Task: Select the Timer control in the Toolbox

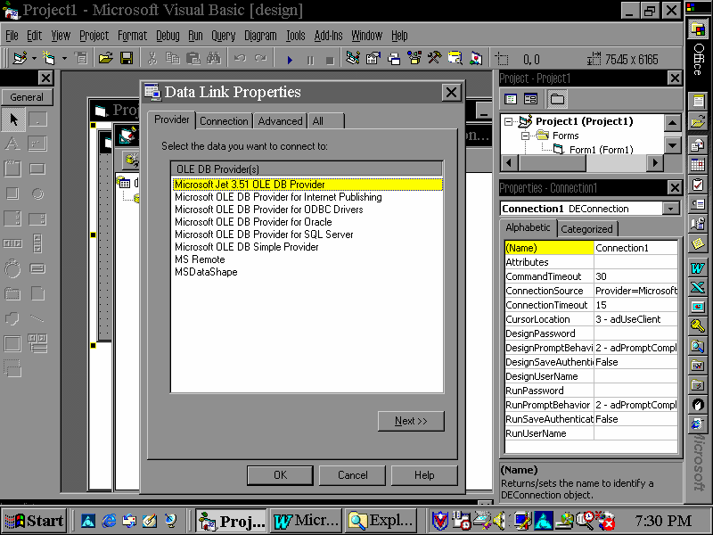Action: coord(12,268)
